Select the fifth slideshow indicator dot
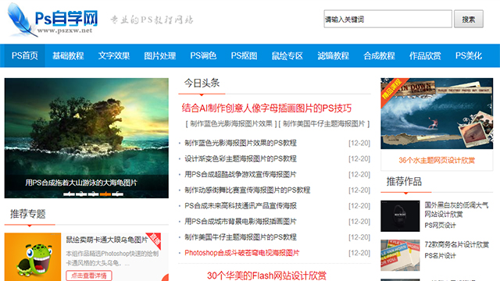Screen dimensions: 500x281 pos(117,194)
